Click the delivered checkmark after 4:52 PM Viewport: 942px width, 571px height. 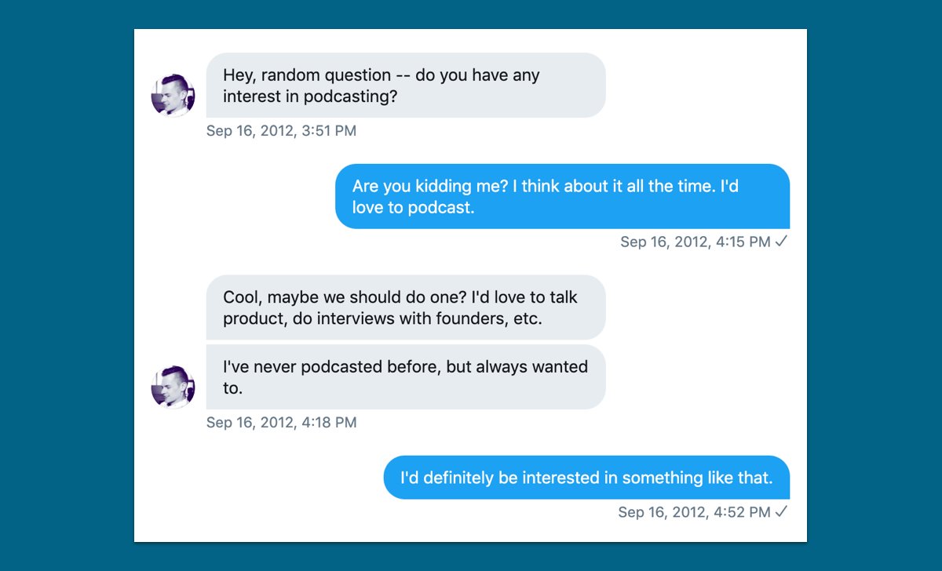(x=781, y=511)
